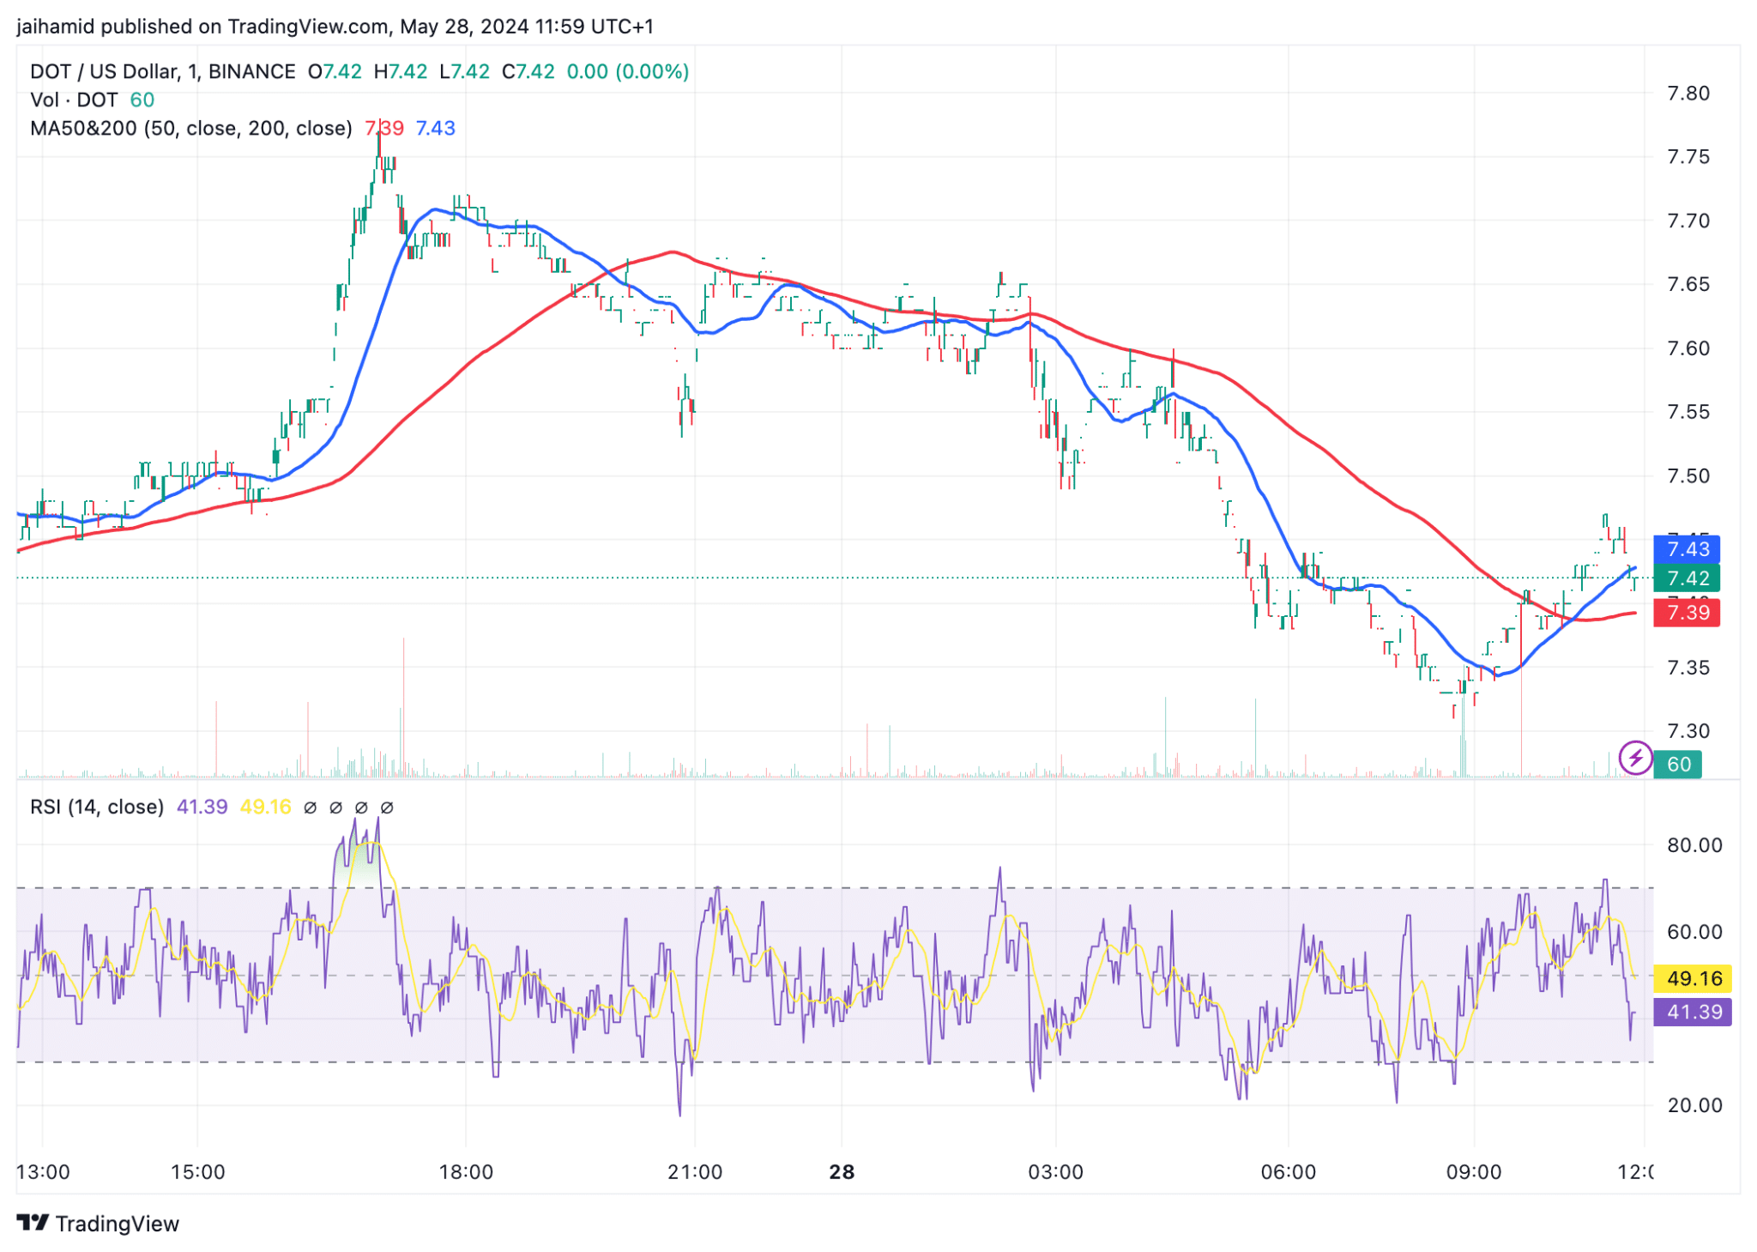Click the green 60 volume label on axis
Viewport: 1757px width, 1252px height.
point(1678,764)
